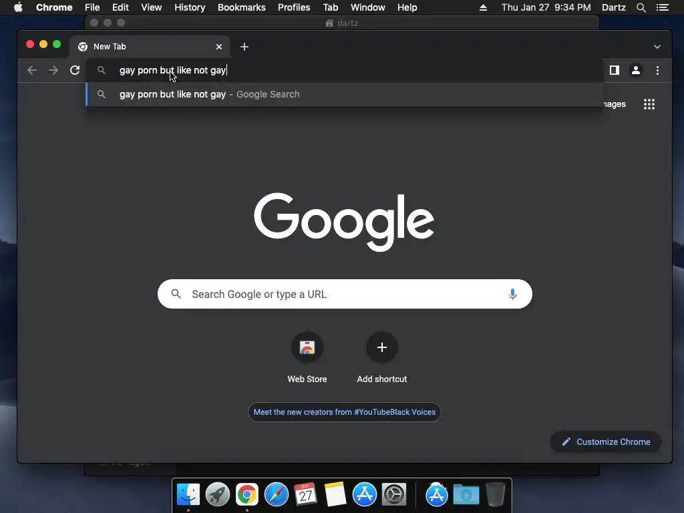
Task: Open the Chrome app menu
Action: (x=54, y=7)
